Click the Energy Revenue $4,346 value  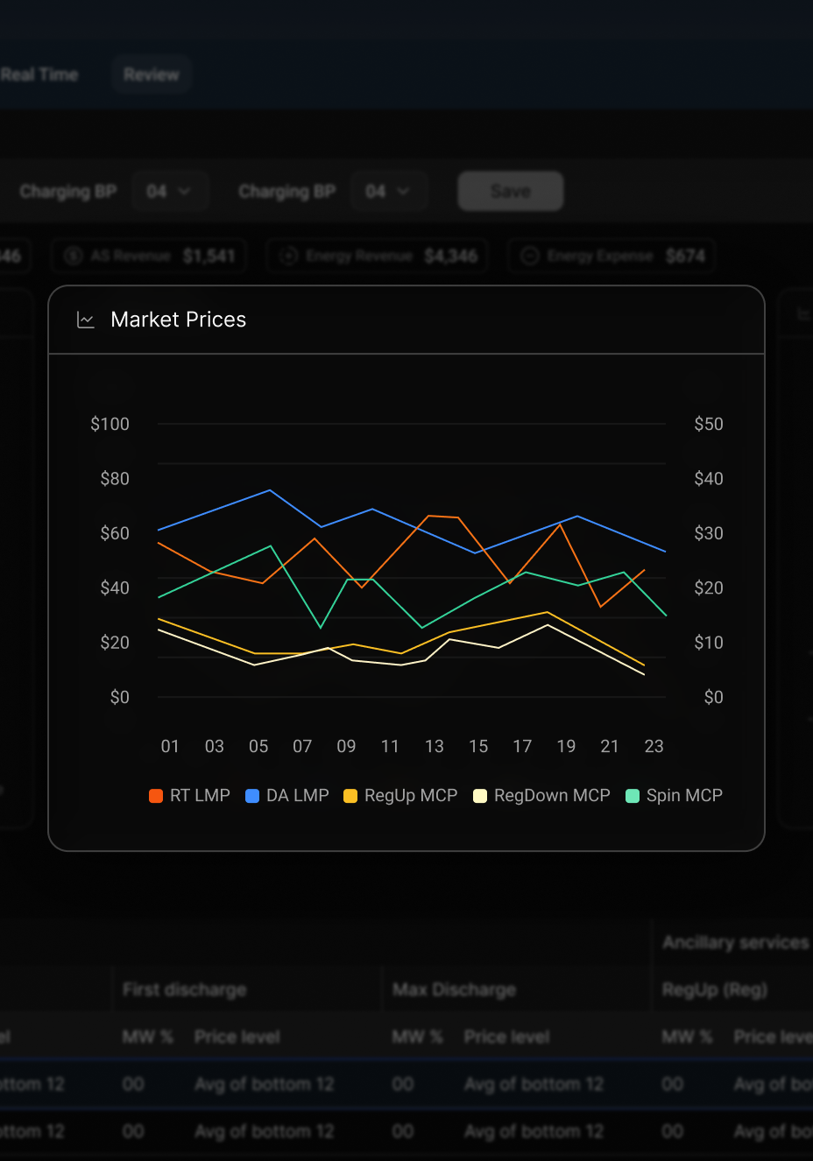tap(451, 256)
